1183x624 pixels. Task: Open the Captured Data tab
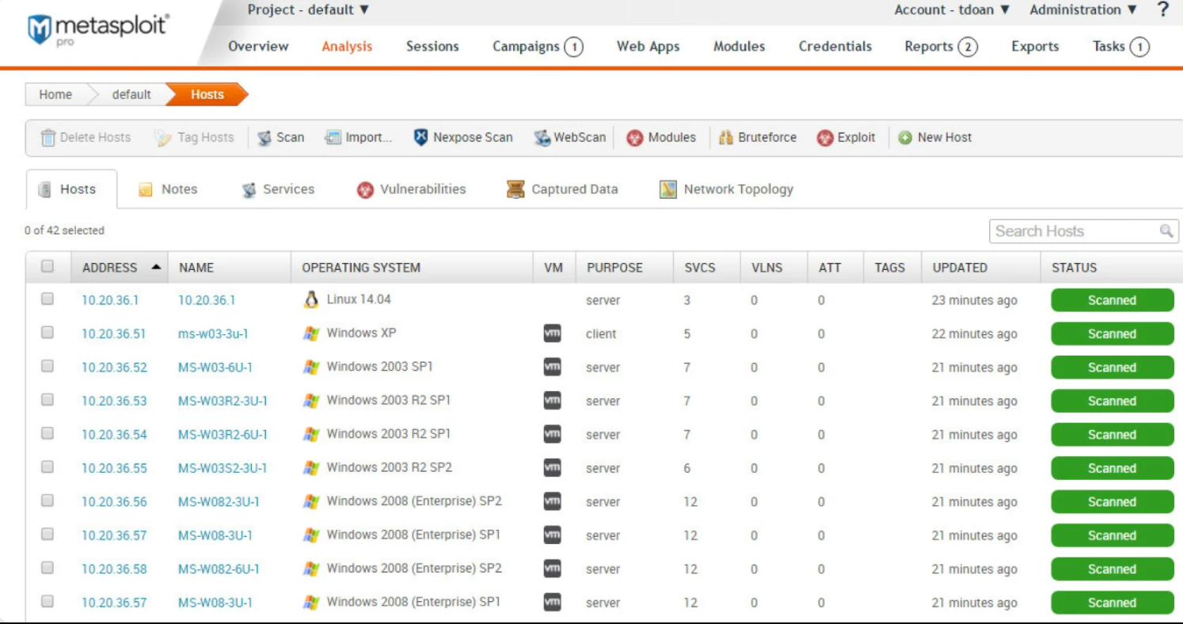562,189
